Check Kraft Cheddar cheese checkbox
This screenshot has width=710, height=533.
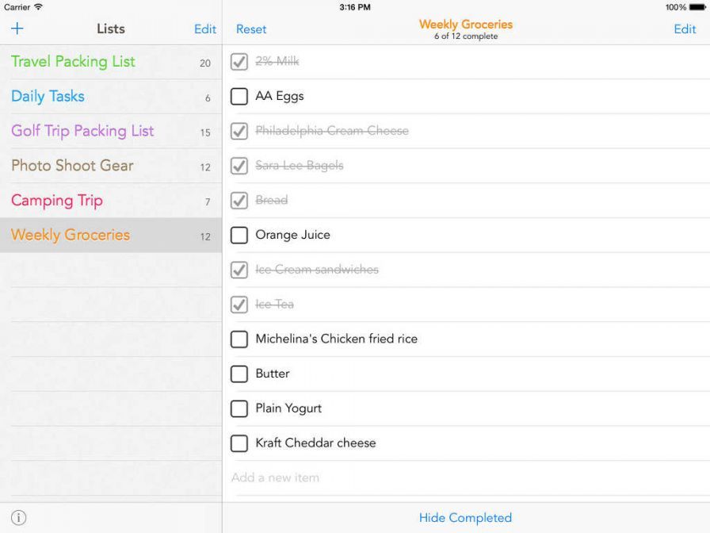point(239,443)
